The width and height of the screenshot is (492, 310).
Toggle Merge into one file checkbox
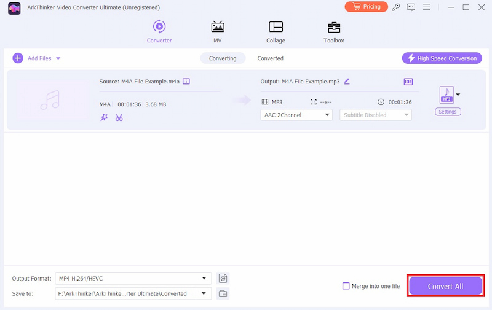pyautogui.click(x=346, y=286)
